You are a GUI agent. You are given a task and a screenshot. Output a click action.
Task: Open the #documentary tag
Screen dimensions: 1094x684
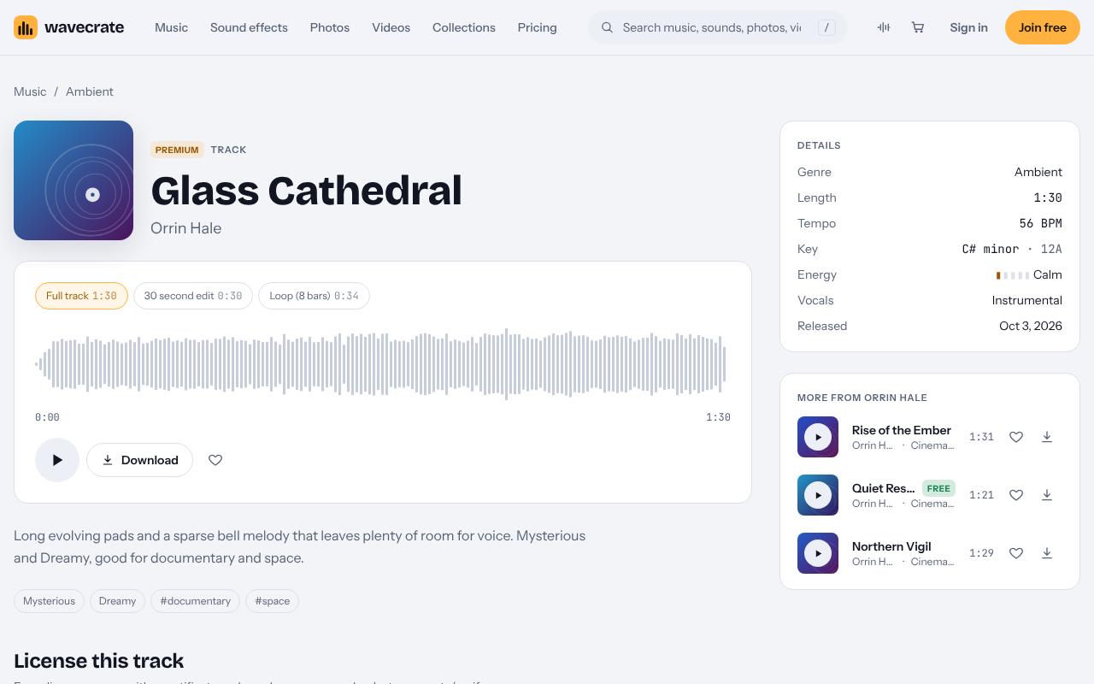tap(195, 601)
